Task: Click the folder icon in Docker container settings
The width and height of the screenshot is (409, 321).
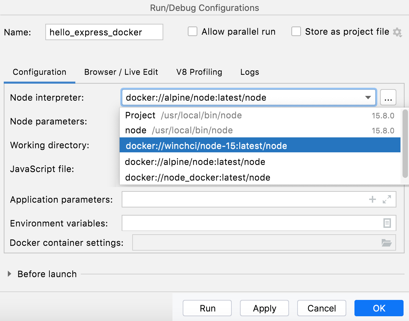Action: point(387,242)
